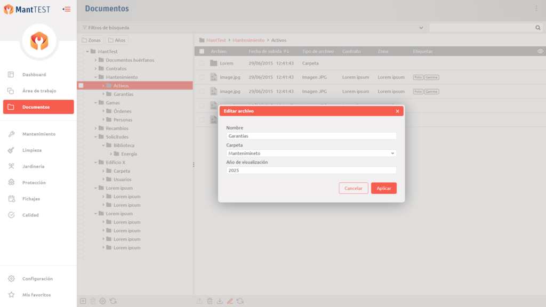
Task: Collapse the sidebar with the menu toggle icon
Action: click(67, 9)
